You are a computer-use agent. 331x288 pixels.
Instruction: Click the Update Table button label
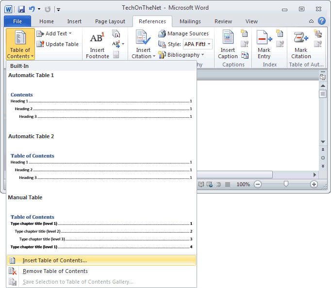coord(62,44)
